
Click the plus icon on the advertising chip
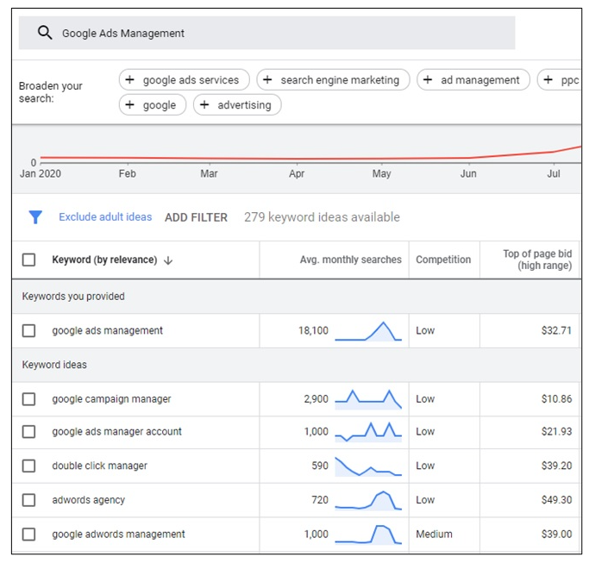pyautogui.click(x=204, y=104)
